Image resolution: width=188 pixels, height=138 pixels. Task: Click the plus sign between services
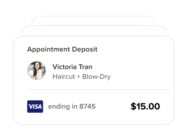coord(79,77)
